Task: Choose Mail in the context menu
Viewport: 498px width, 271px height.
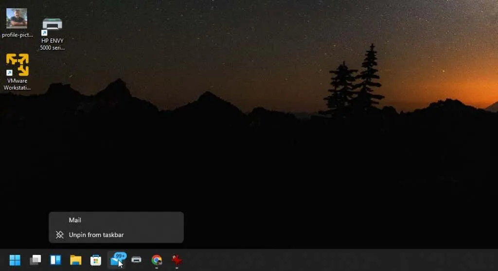Action: (x=75, y=220)
